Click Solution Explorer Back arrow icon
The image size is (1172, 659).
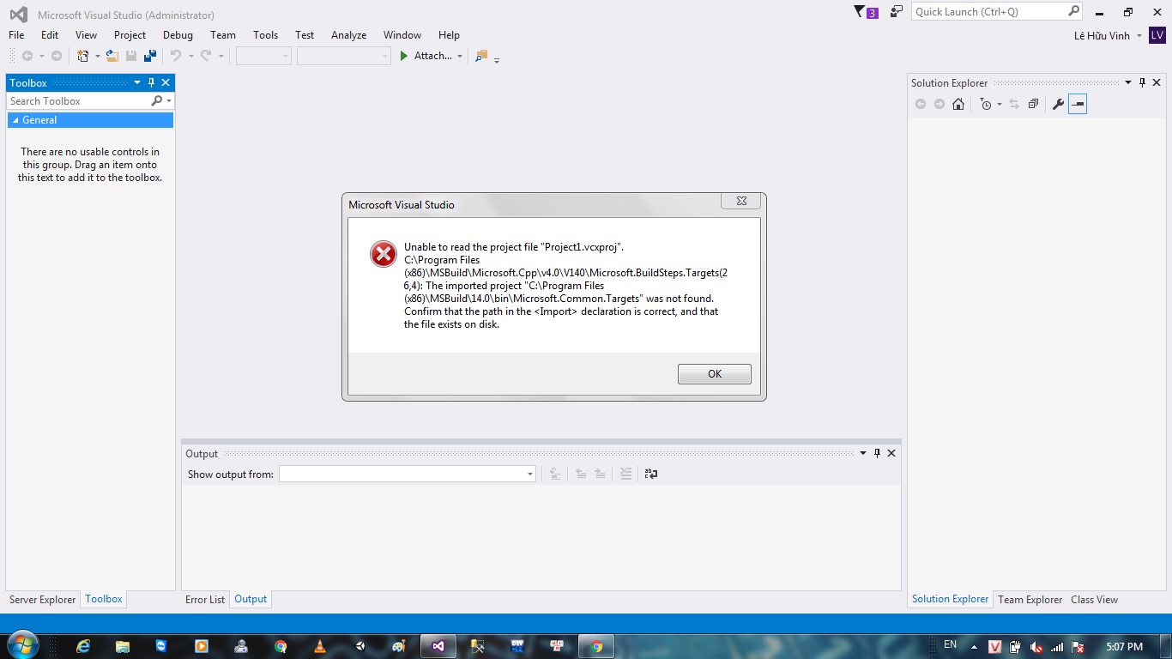[921, 104]
